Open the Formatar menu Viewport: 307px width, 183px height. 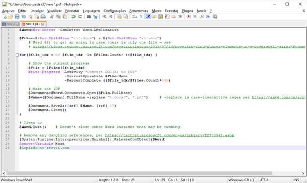72,11
